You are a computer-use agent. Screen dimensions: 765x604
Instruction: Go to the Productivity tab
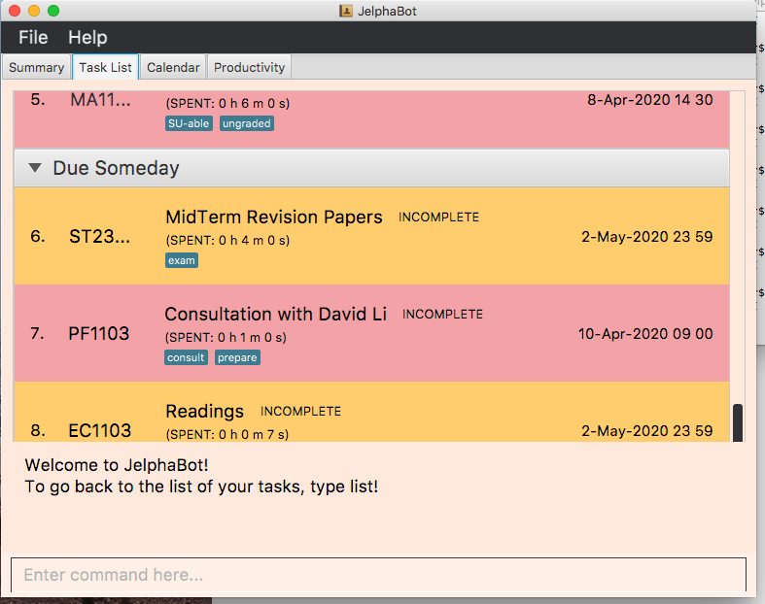click(x=249, y=67)
